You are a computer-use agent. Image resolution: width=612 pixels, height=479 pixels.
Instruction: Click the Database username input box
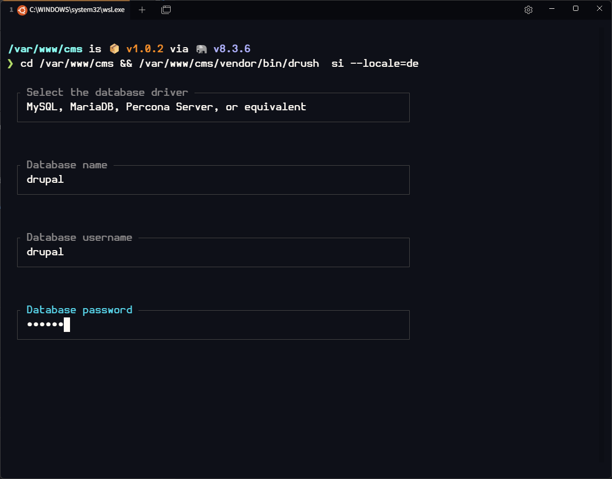coord(213,253)
